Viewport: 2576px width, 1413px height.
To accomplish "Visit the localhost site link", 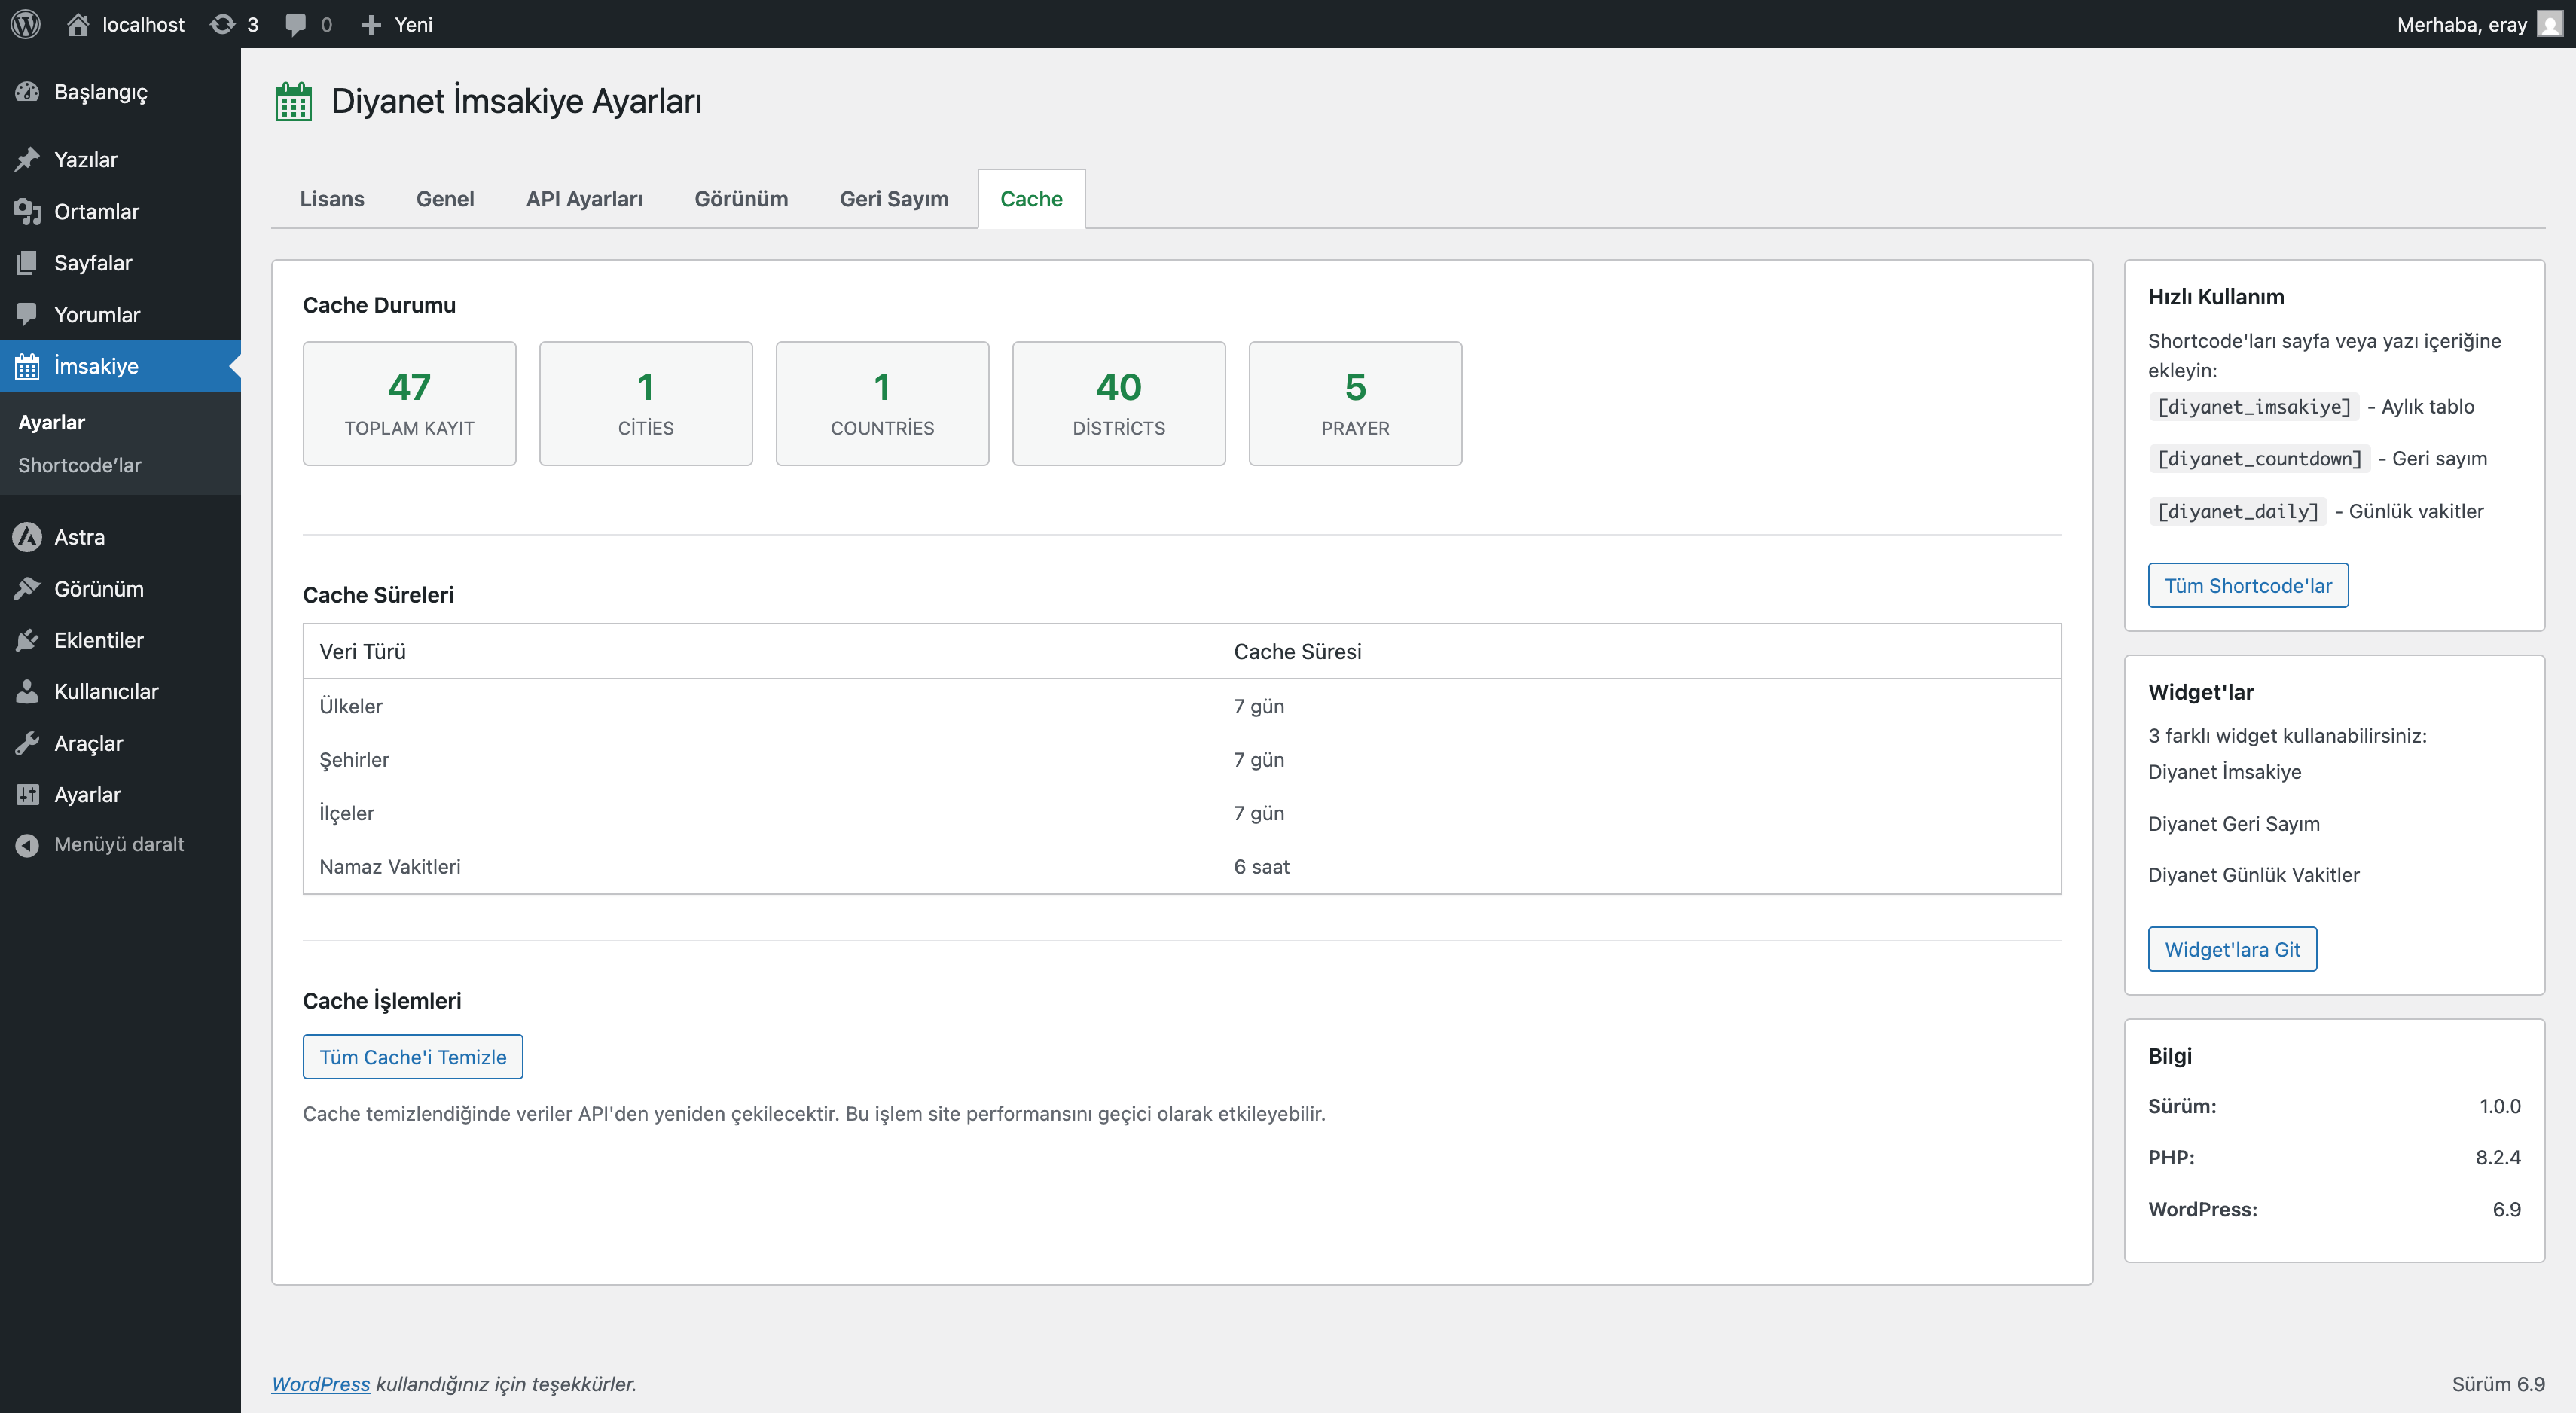I will pos(143,24).
